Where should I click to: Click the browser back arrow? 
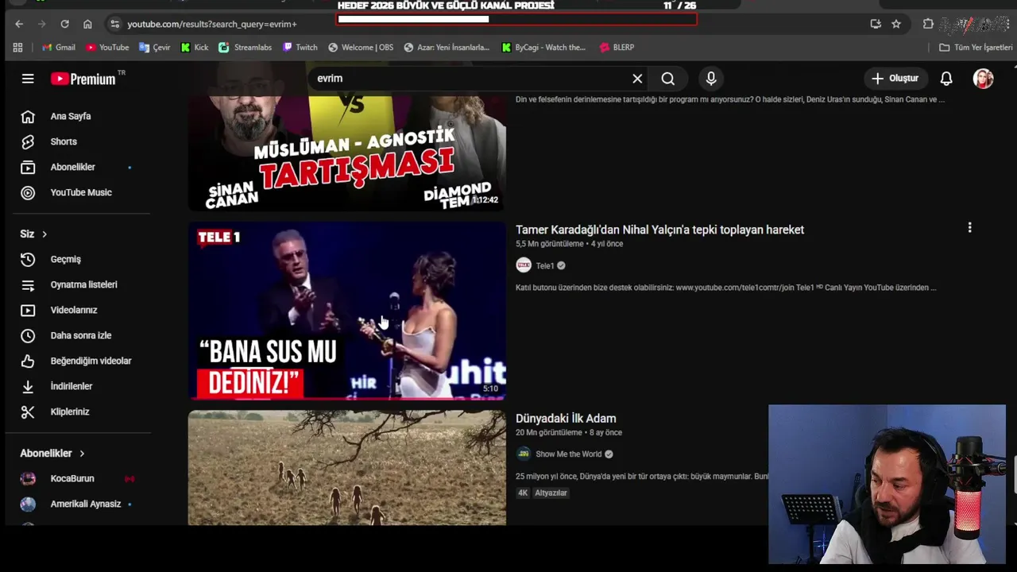19,24
